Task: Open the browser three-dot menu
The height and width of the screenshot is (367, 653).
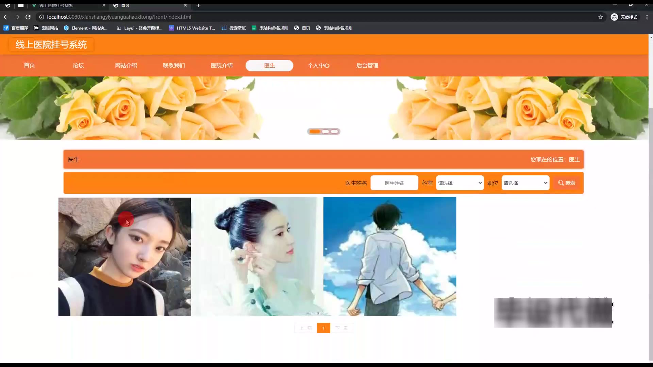Action: (647, 17)
